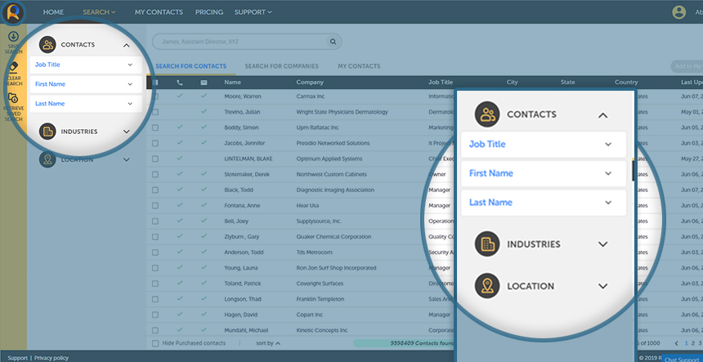Select the checkbox for Toland, Patrick
The height and width of the screenshot is (362, 703).
[155, 284]
